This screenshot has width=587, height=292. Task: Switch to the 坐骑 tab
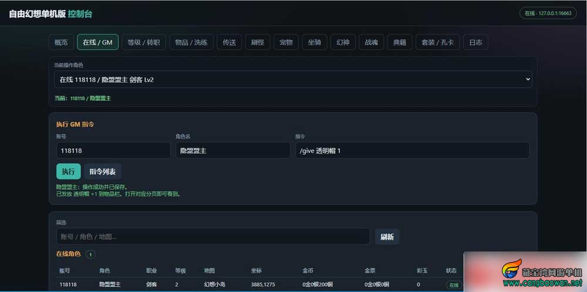pyautogui.click(x=315, y=42)
